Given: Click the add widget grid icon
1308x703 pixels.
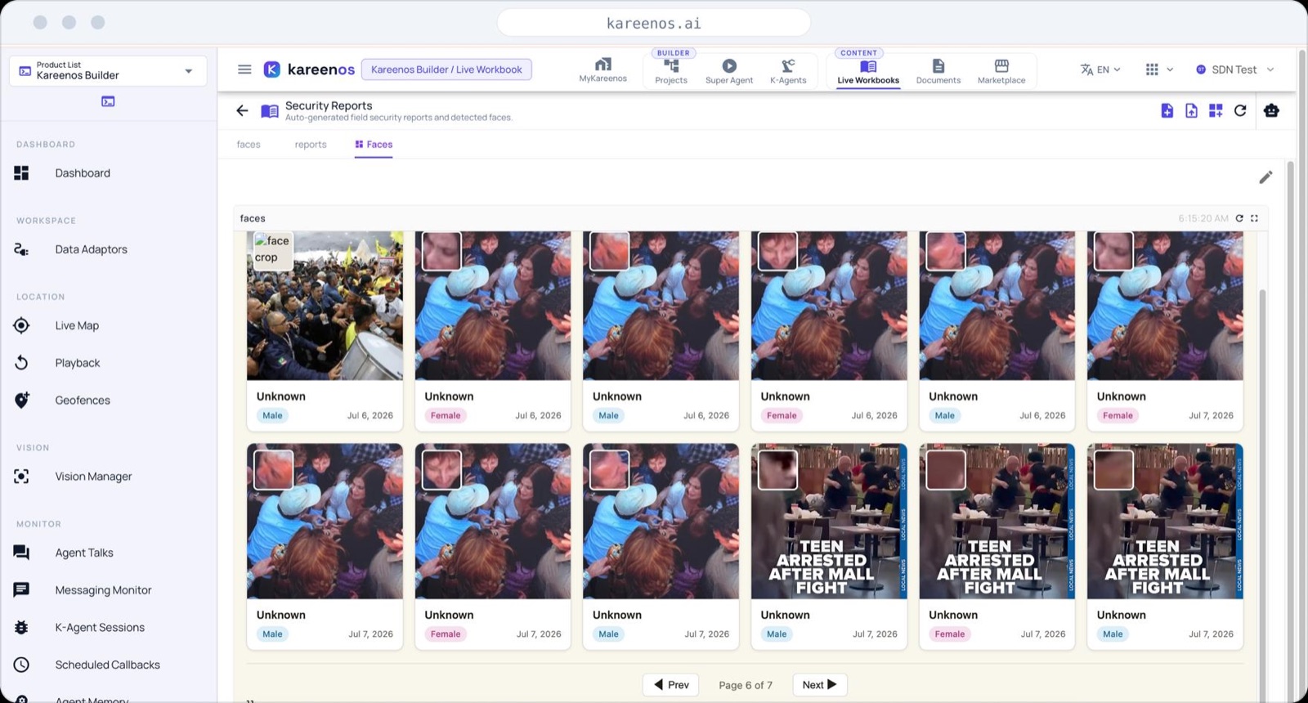Looking at the screenshot, I should [x=1216, y=110].
